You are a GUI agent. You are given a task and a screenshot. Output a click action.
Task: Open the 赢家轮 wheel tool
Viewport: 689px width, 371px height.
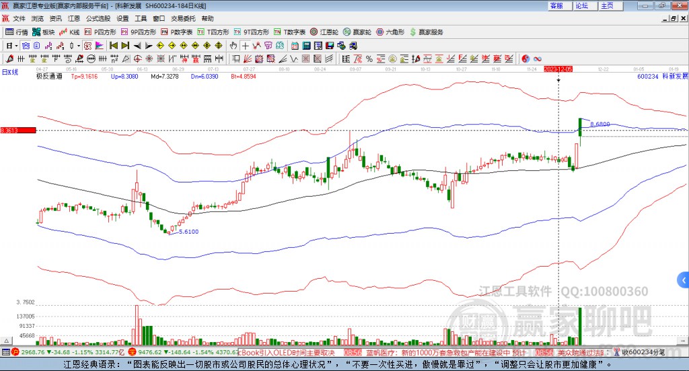tap(357, 32)
